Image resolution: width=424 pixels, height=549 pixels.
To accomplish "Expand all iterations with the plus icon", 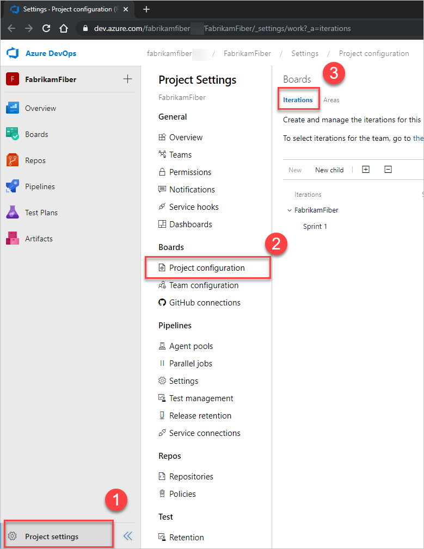I will [365, 170].
